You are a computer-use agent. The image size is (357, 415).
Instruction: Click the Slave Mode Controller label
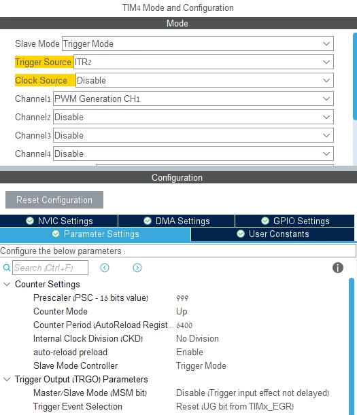[x=75, y=366]
